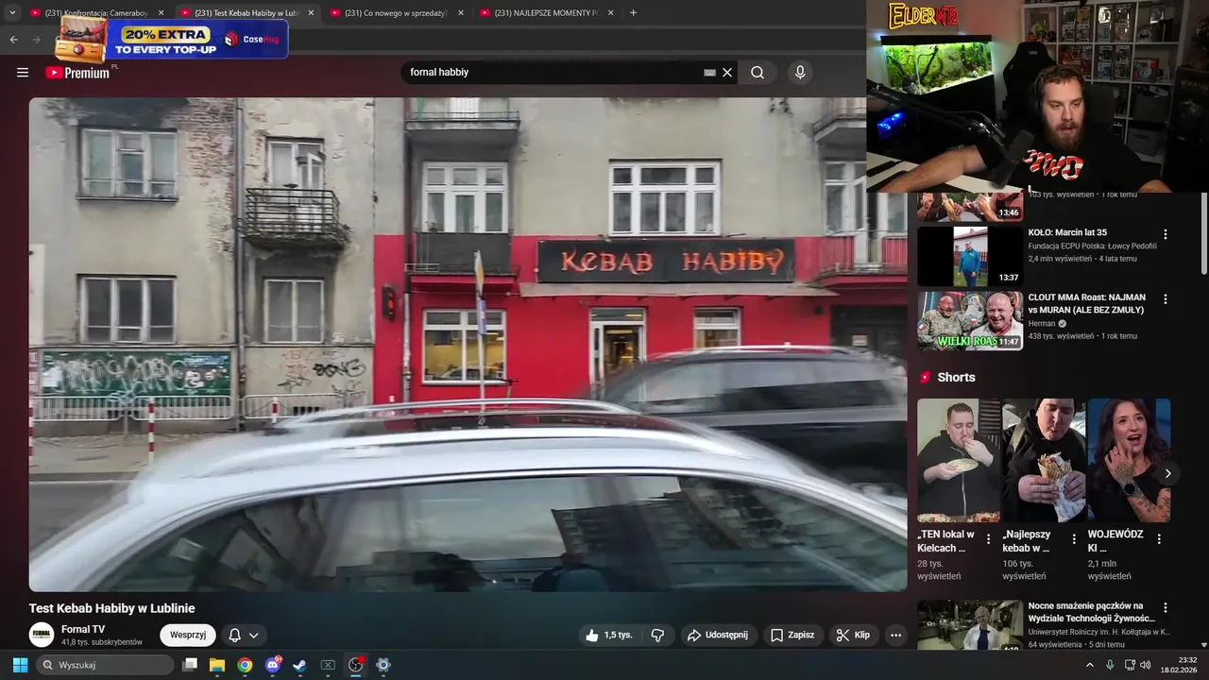Open Nocne smażenie pączków video title
Image resolution: width=1209 pixels, height=680 pixels.
[1091, 612]
